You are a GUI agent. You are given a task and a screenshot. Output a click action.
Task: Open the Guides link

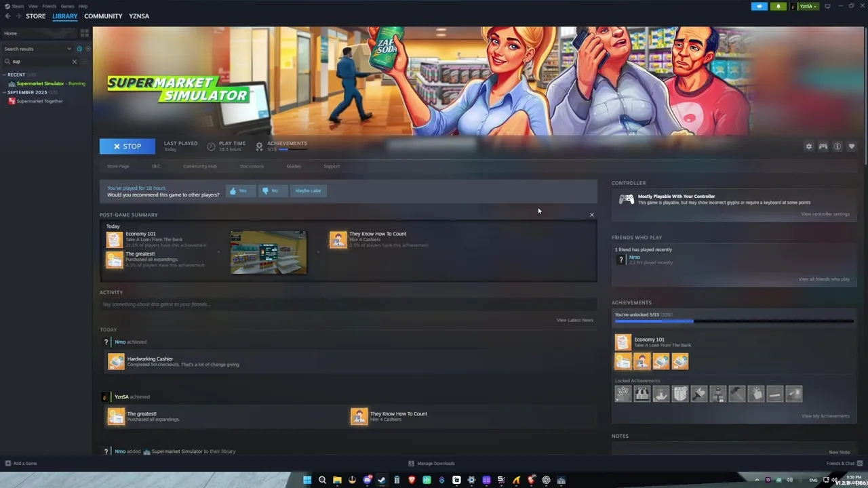[x=294, y=166]
